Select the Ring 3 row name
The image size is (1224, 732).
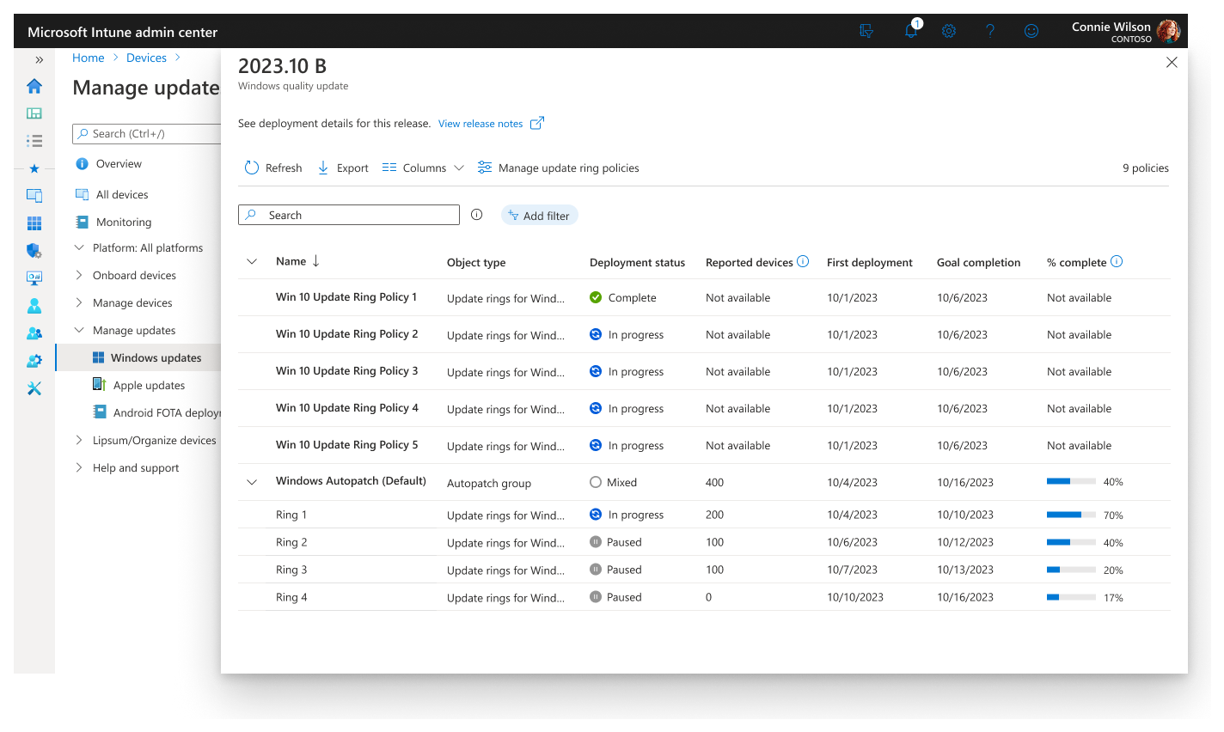(291, 570)
